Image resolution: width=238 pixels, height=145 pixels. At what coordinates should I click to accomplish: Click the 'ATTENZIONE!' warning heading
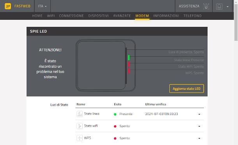(x=50, y=50)
